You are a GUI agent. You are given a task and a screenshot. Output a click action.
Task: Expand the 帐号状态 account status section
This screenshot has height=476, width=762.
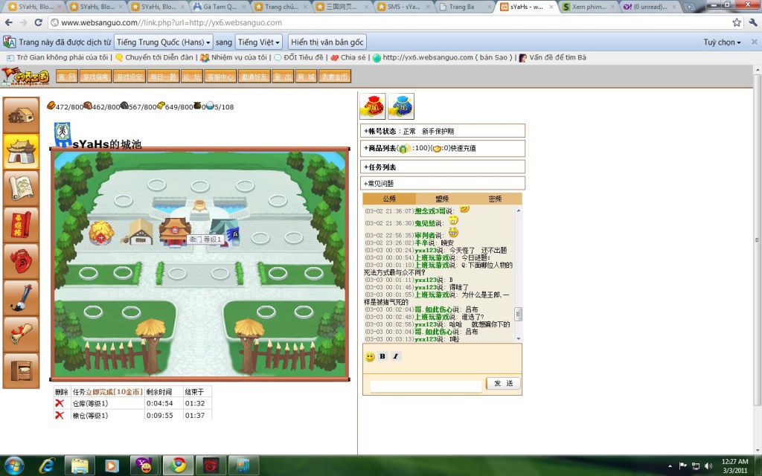click(x=443, y=131)
